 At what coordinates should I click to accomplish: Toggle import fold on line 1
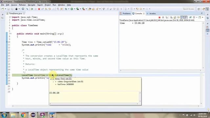(x=11, y=17)
